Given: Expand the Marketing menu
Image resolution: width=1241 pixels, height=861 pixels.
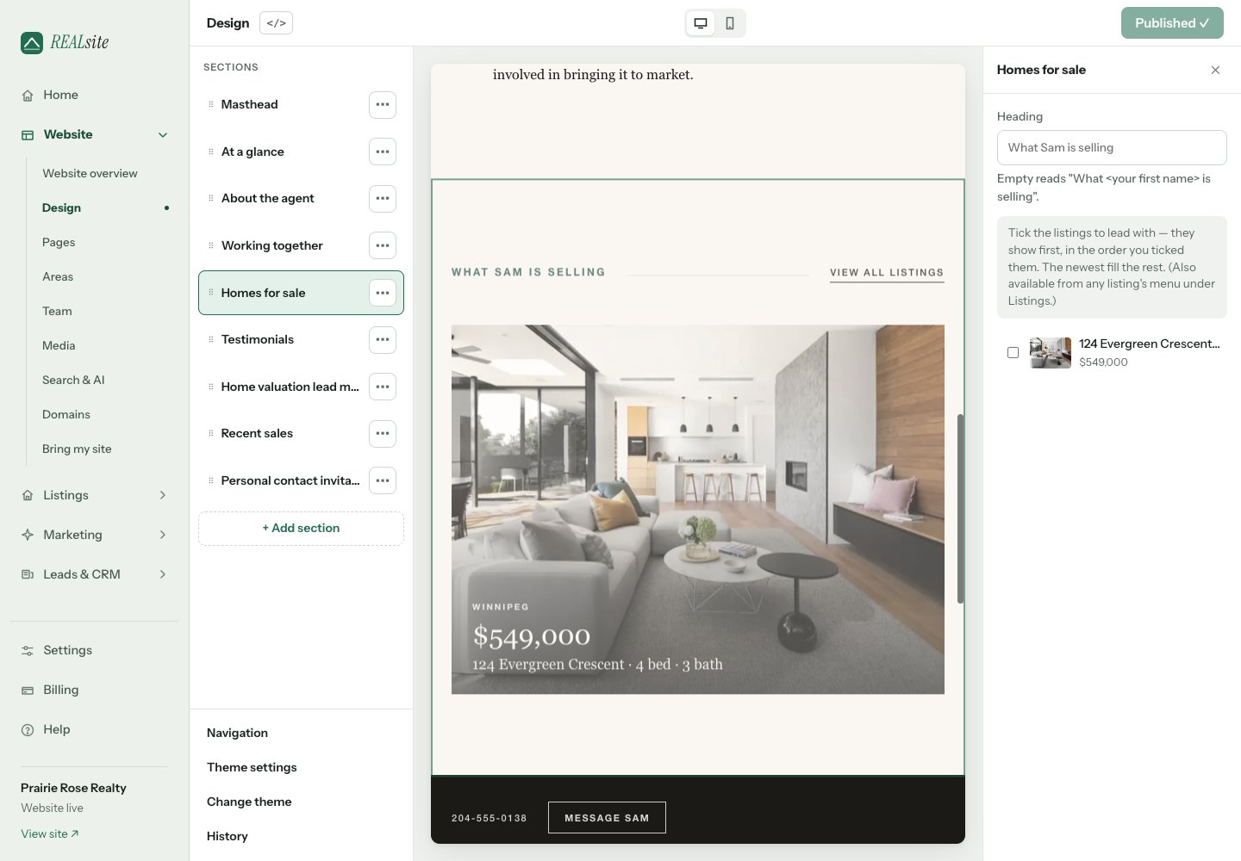Looking at the screenshot, I should click(163, 535).
